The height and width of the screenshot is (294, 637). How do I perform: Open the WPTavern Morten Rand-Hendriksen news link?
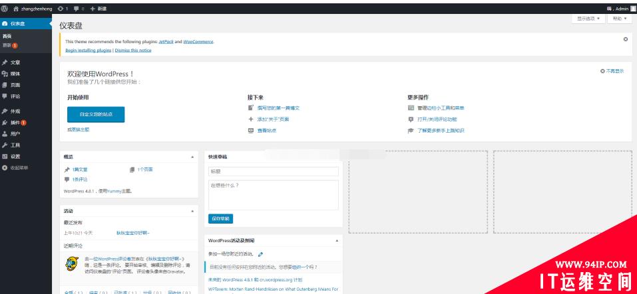pyautogui.click(x=273, y=289)
